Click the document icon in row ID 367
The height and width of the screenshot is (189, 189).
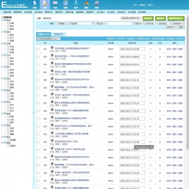click(52, 48)
